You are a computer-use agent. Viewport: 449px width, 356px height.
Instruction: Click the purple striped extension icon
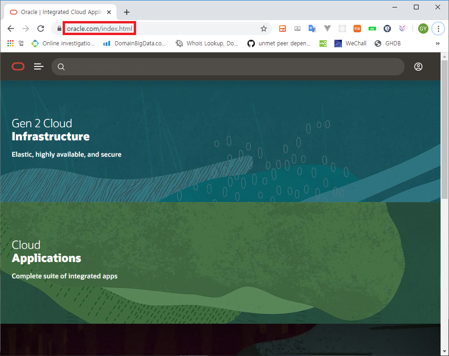[x=402, y=29]
